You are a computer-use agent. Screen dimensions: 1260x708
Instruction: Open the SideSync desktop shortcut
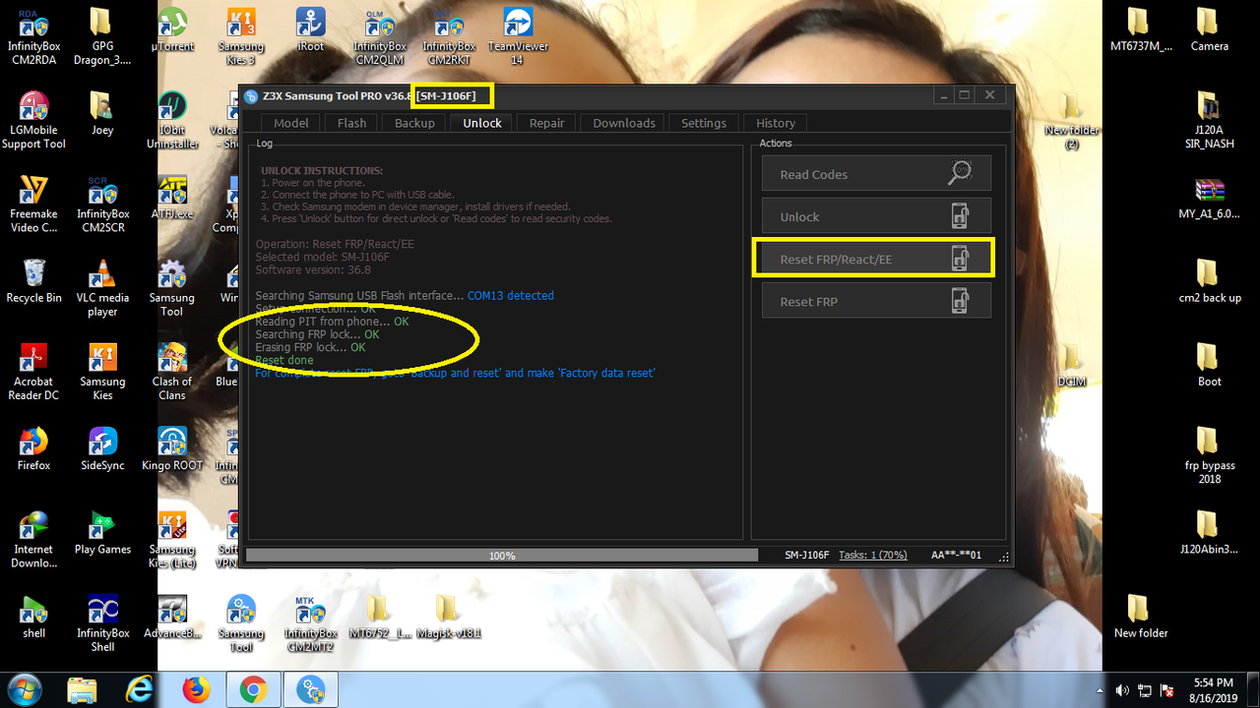102,448
